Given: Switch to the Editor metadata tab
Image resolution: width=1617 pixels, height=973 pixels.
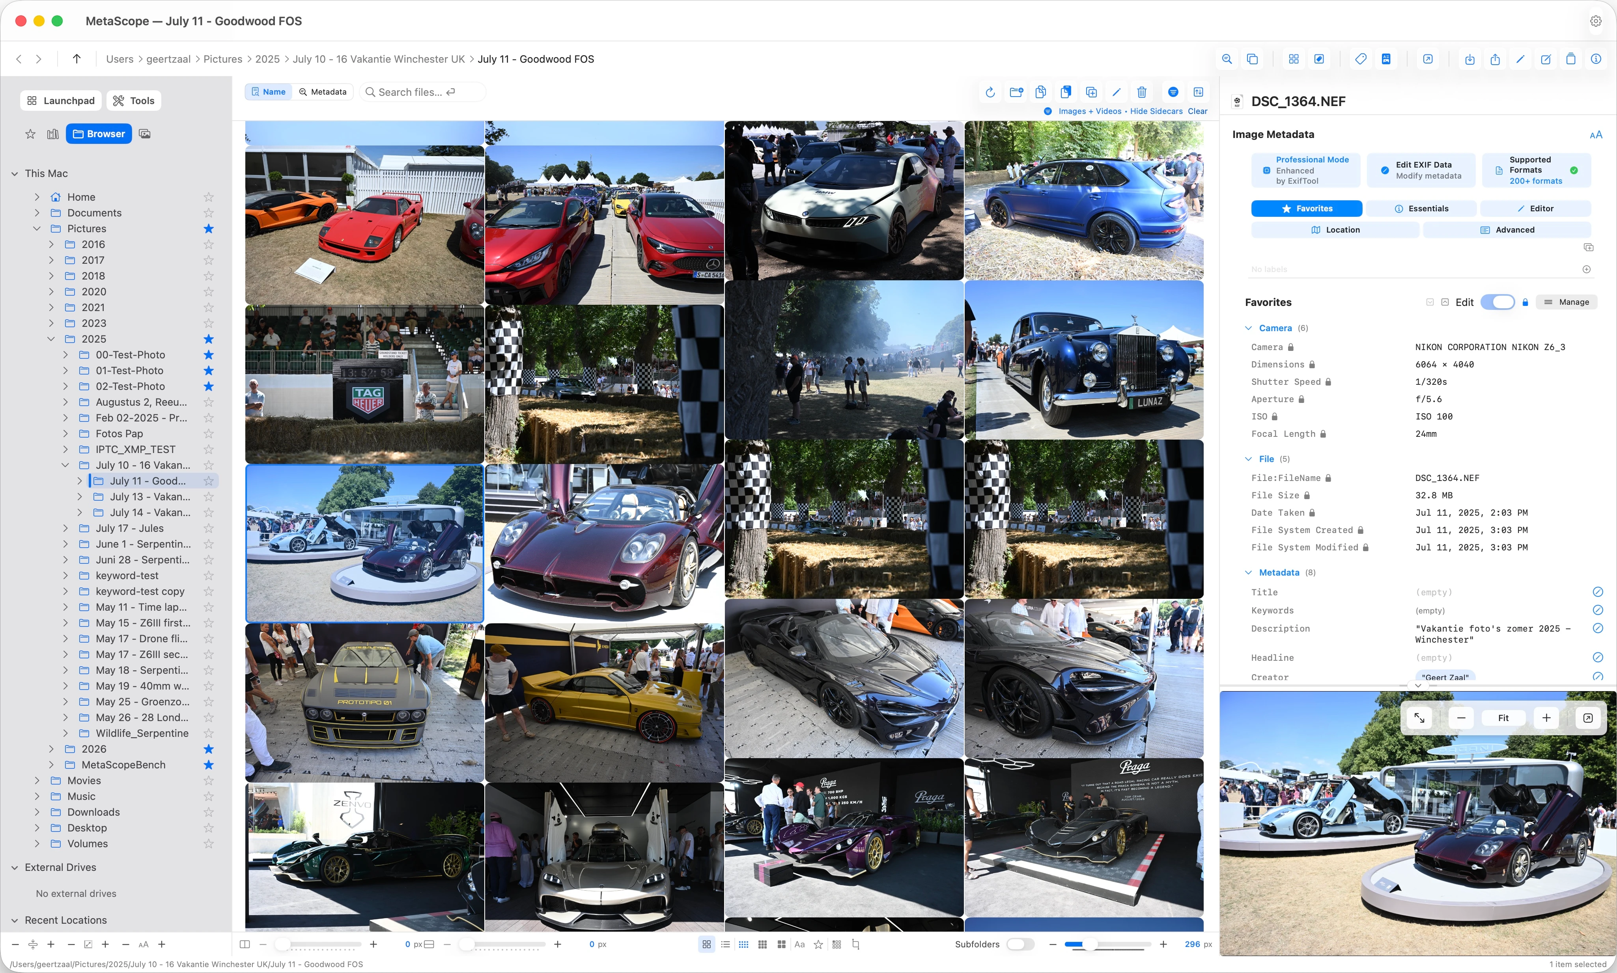Looking at the screenshot, I should pos(1535,209).
